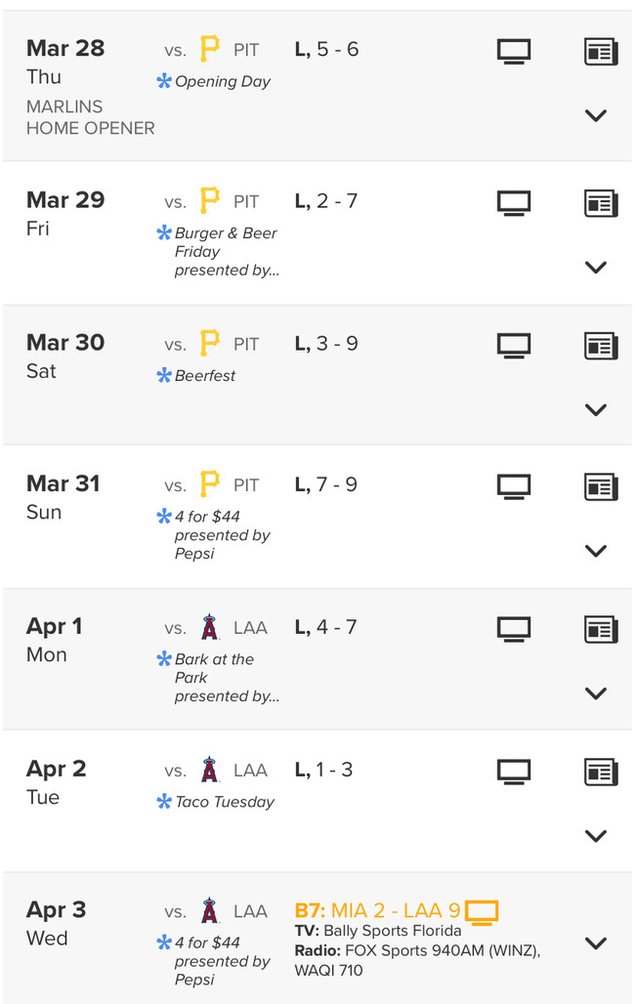Click the Pirates logo on the Mar 30 game

click(x=209, y=344)
